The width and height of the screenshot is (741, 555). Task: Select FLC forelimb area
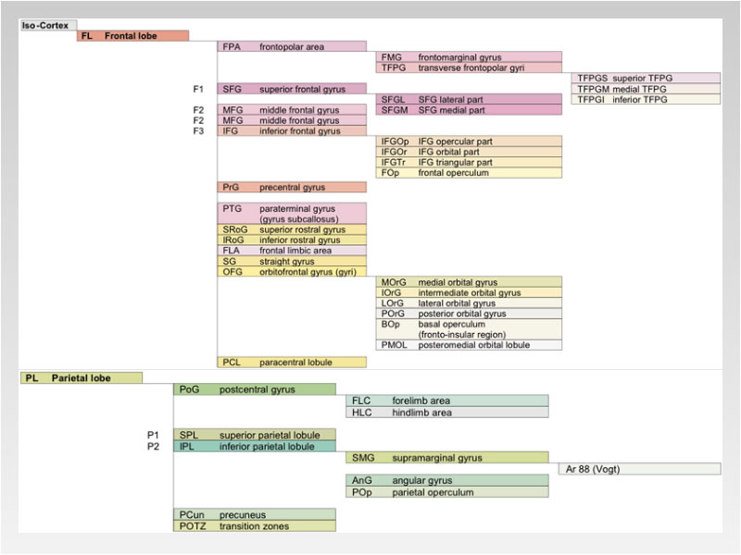(447, 401)
